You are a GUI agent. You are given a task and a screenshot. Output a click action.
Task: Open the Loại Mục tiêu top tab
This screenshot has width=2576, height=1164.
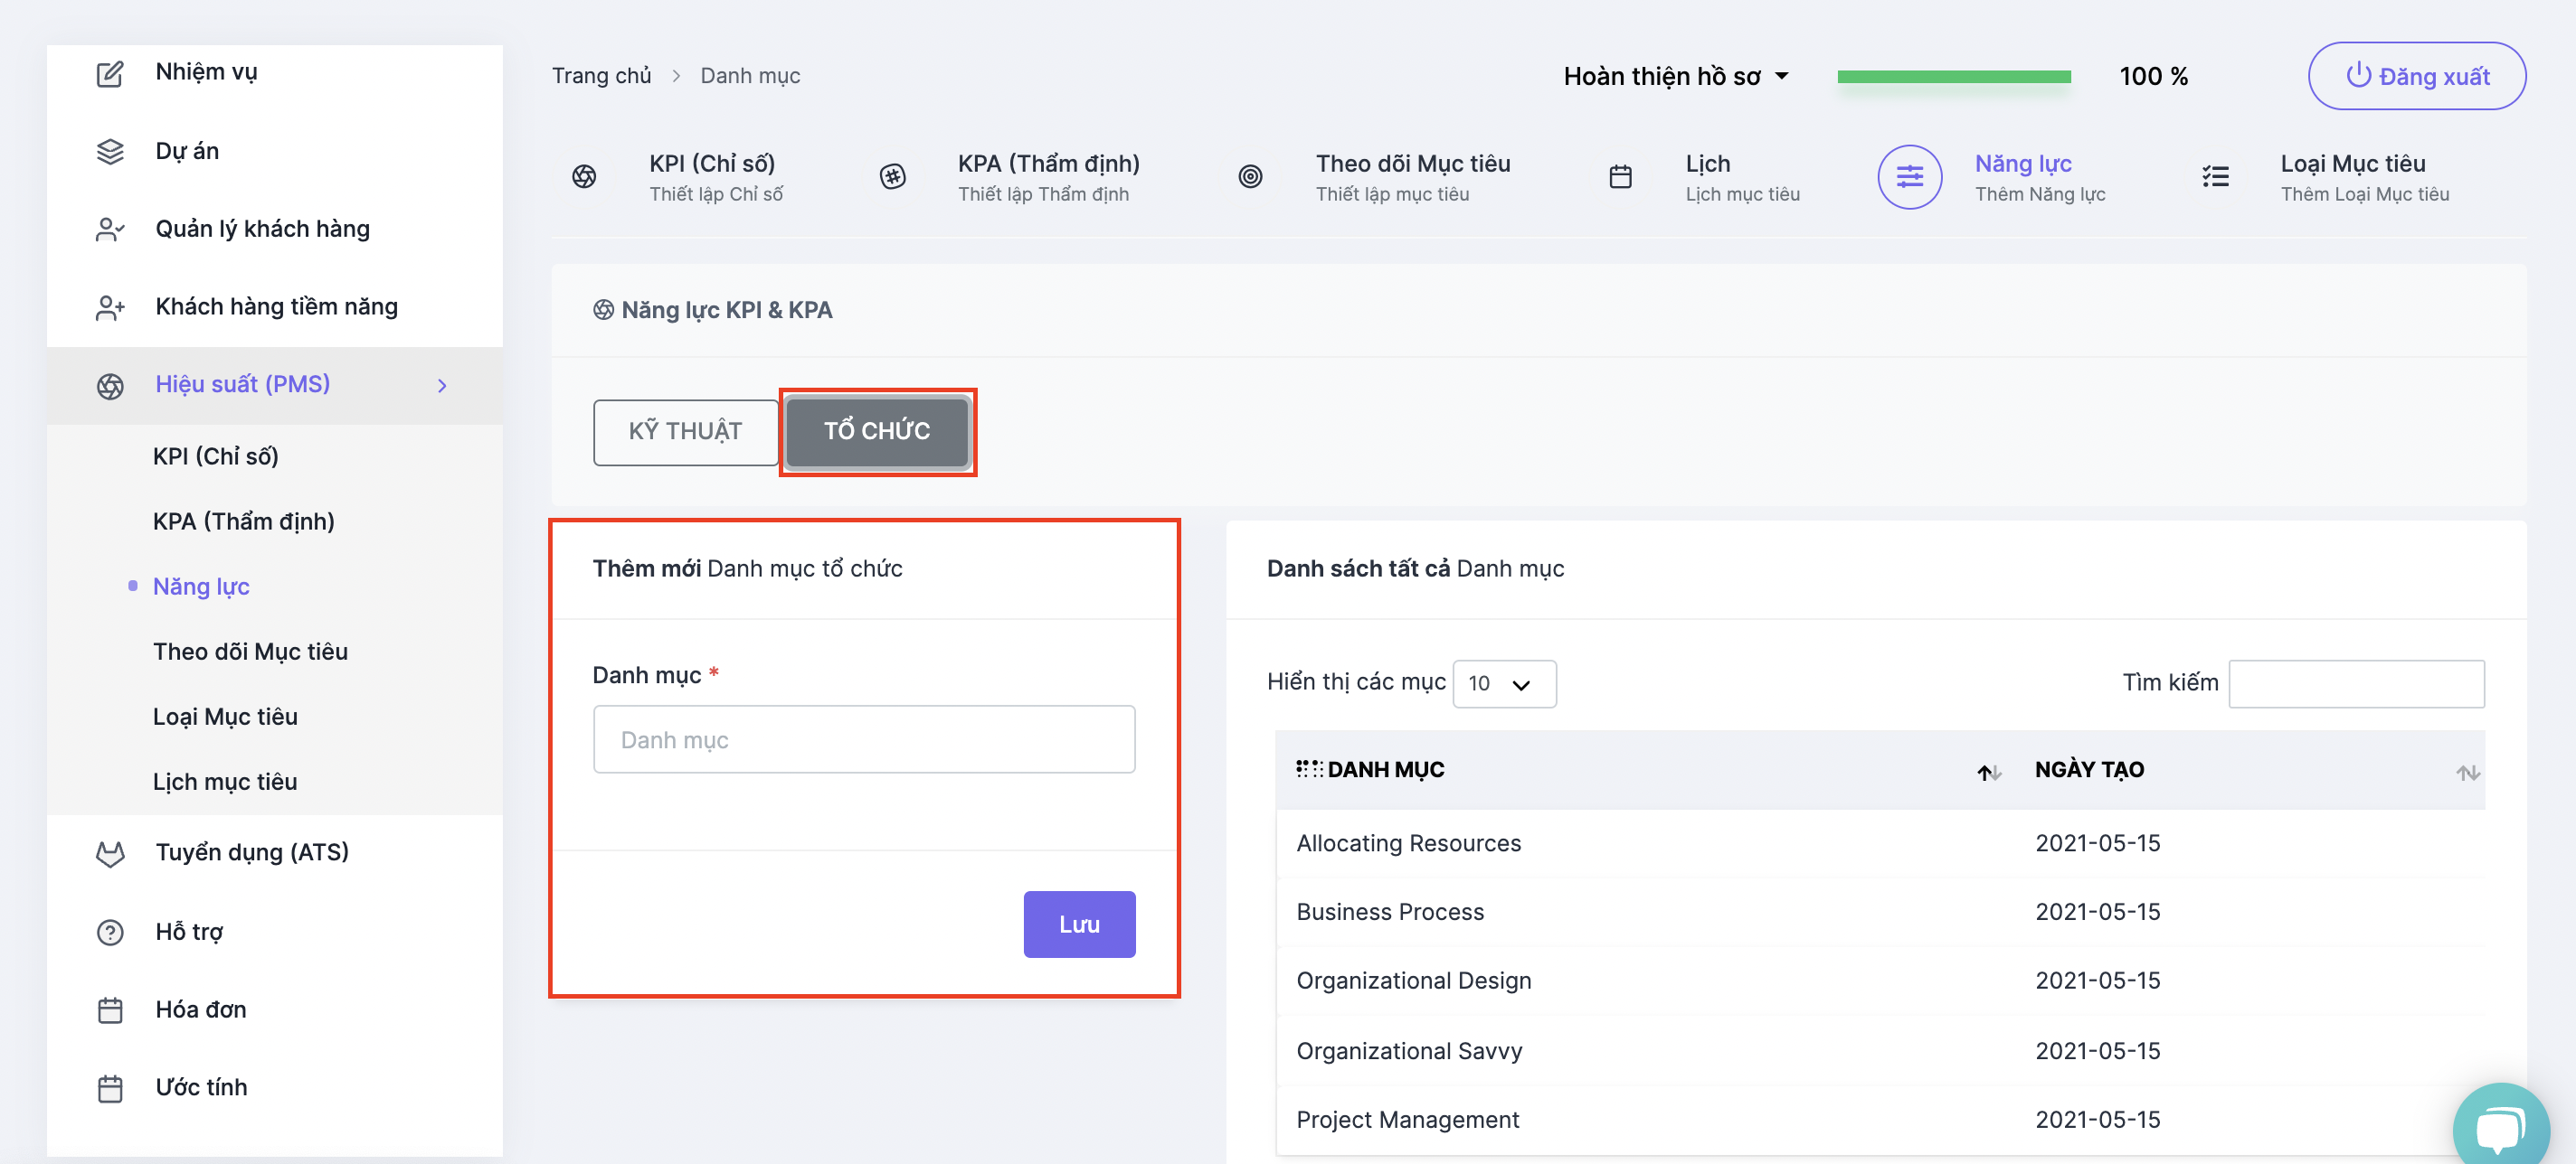click(2326, 177)
